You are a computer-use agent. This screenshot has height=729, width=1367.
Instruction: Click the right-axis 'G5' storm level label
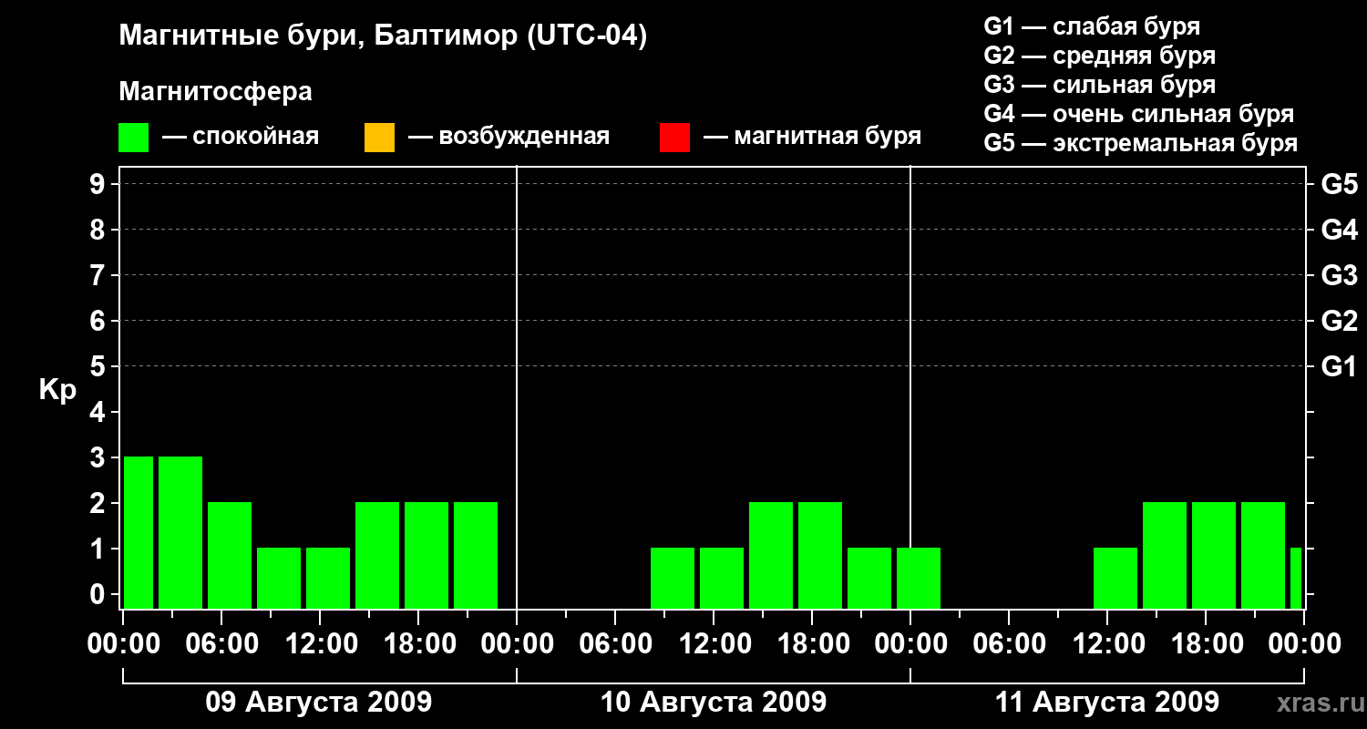[1339, 184]
